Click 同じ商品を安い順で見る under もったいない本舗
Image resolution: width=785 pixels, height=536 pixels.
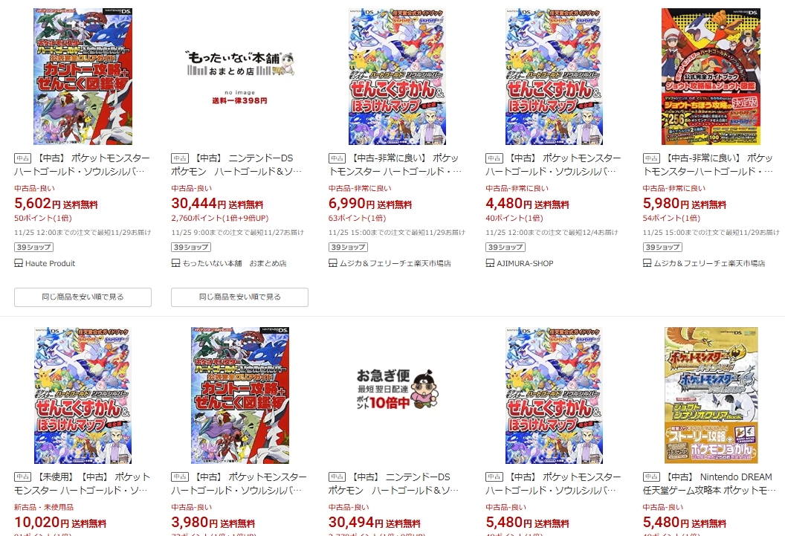240,297
